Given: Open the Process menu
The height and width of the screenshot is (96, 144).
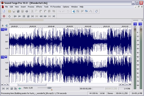Looking at the screenshot, I should pyautogui.click(x=31, y=7).
